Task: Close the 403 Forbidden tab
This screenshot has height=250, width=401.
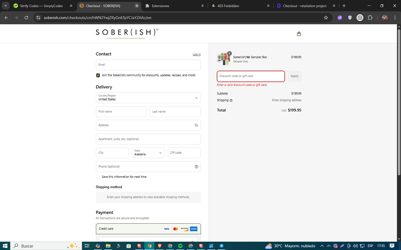Action: (268, 6)
